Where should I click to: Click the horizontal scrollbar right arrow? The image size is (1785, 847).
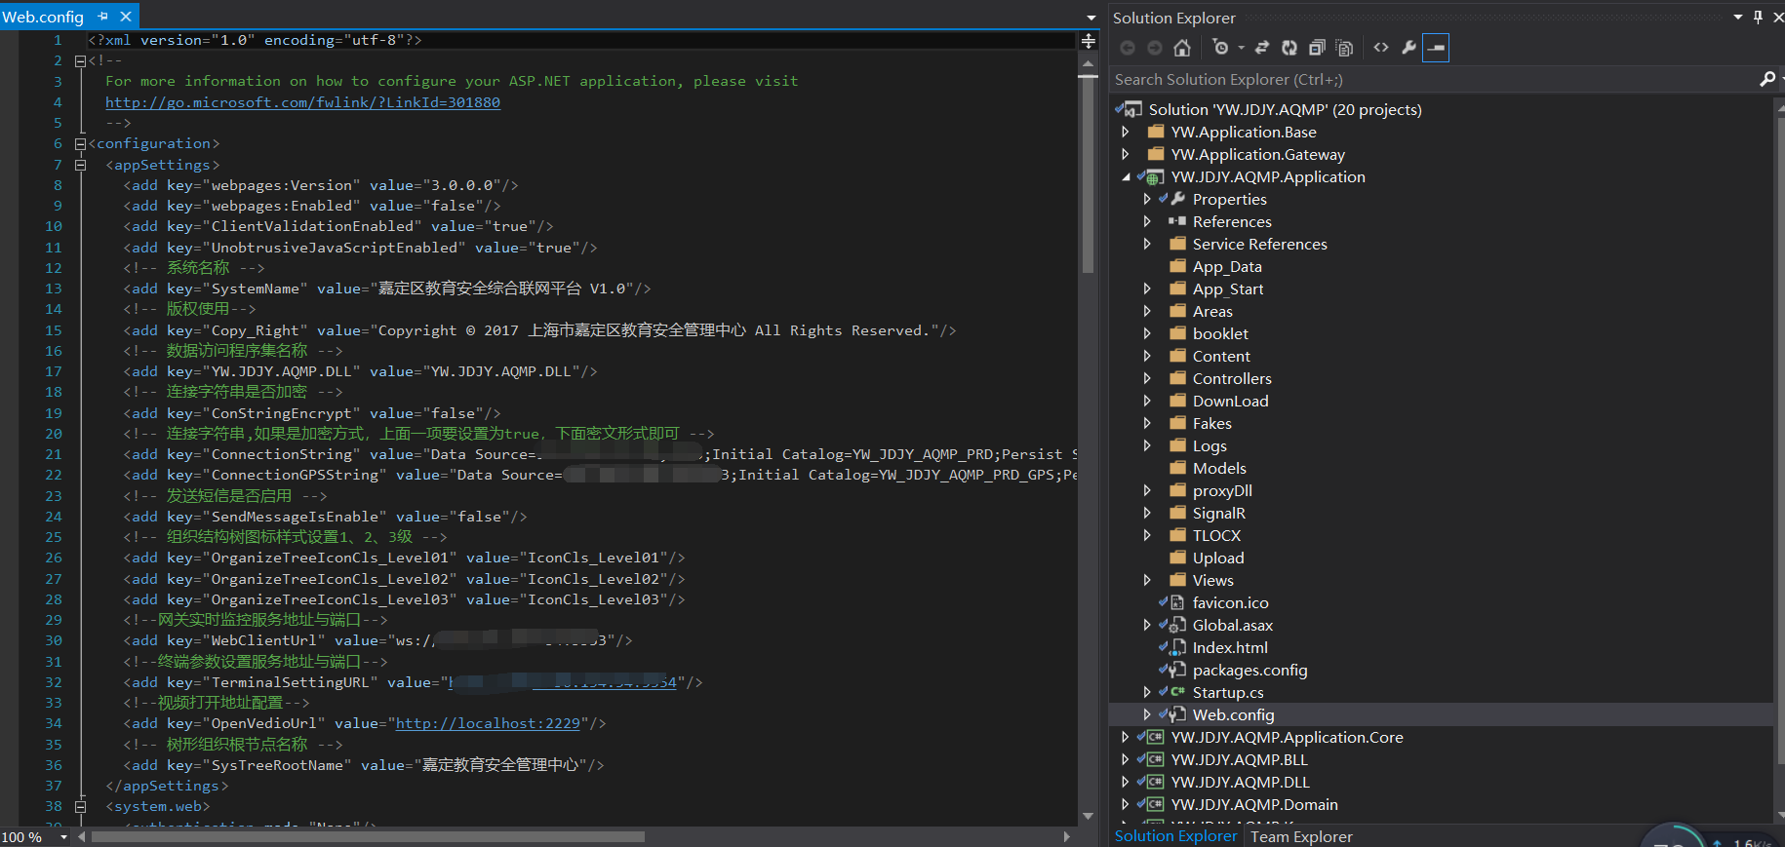(x=1067, y=836)
